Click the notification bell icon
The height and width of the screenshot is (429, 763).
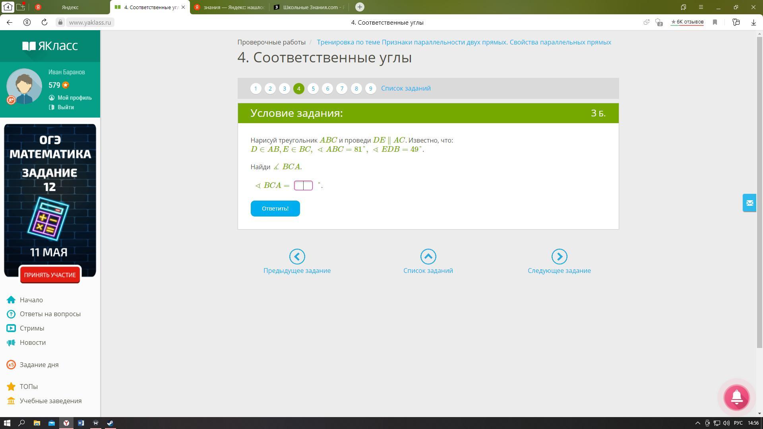click(736, 397)
